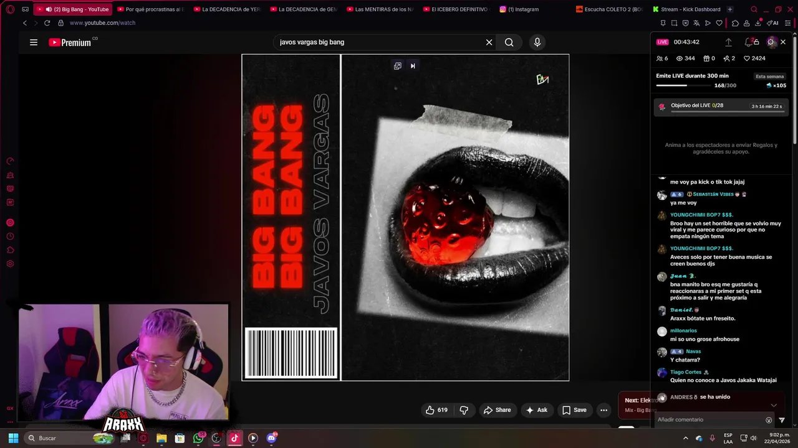Switch to the Instagram tab
Image resolution: width=798 pixels, height=448 pixels.
519,9
